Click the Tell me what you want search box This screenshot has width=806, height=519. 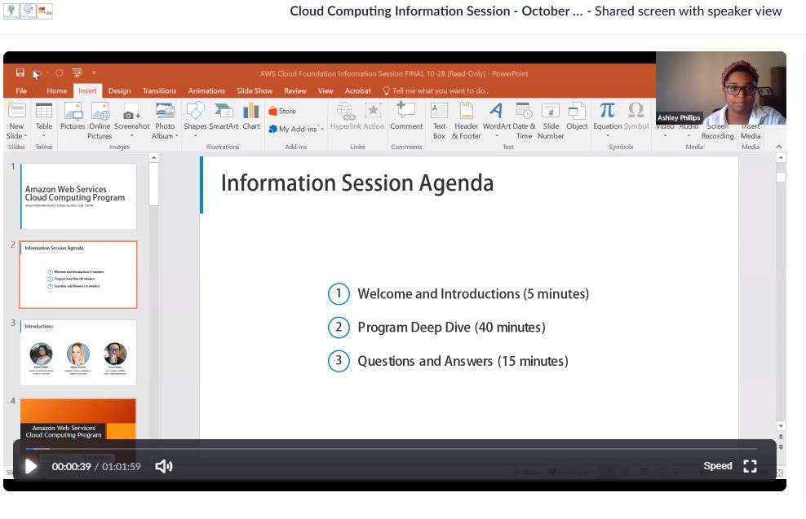pos(436,91)
